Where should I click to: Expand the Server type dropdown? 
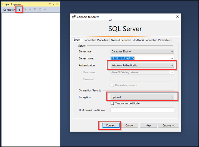pos(142,51)
